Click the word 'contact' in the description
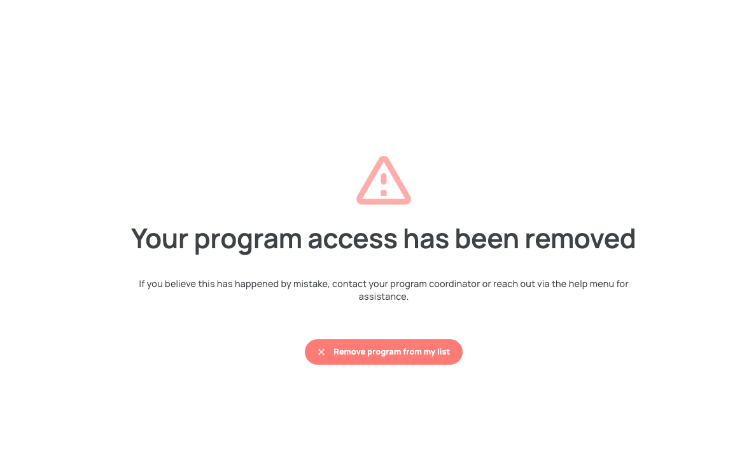Image resolution: width=735 pixels, height=464 pixels. tap(349, 284)
